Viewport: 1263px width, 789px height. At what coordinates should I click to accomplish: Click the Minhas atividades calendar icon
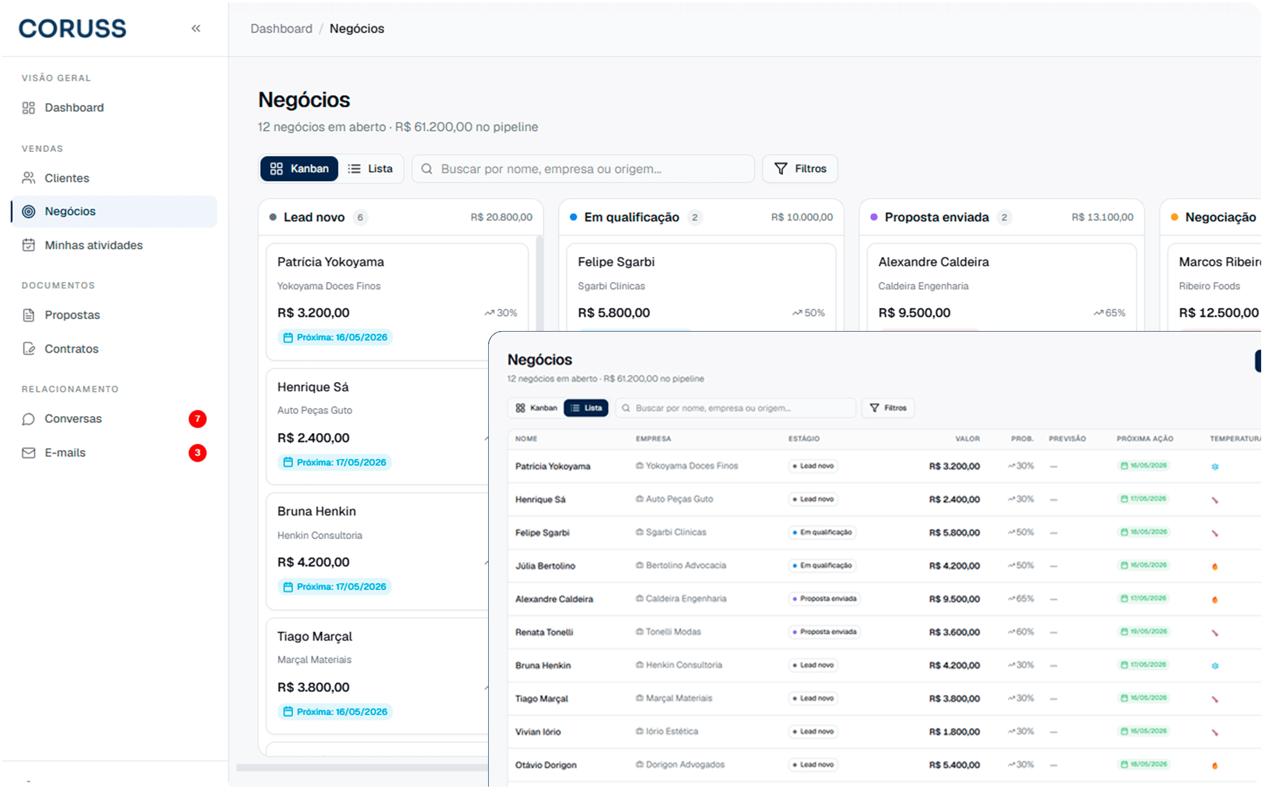pyautogui.click(x=29, y=245)
